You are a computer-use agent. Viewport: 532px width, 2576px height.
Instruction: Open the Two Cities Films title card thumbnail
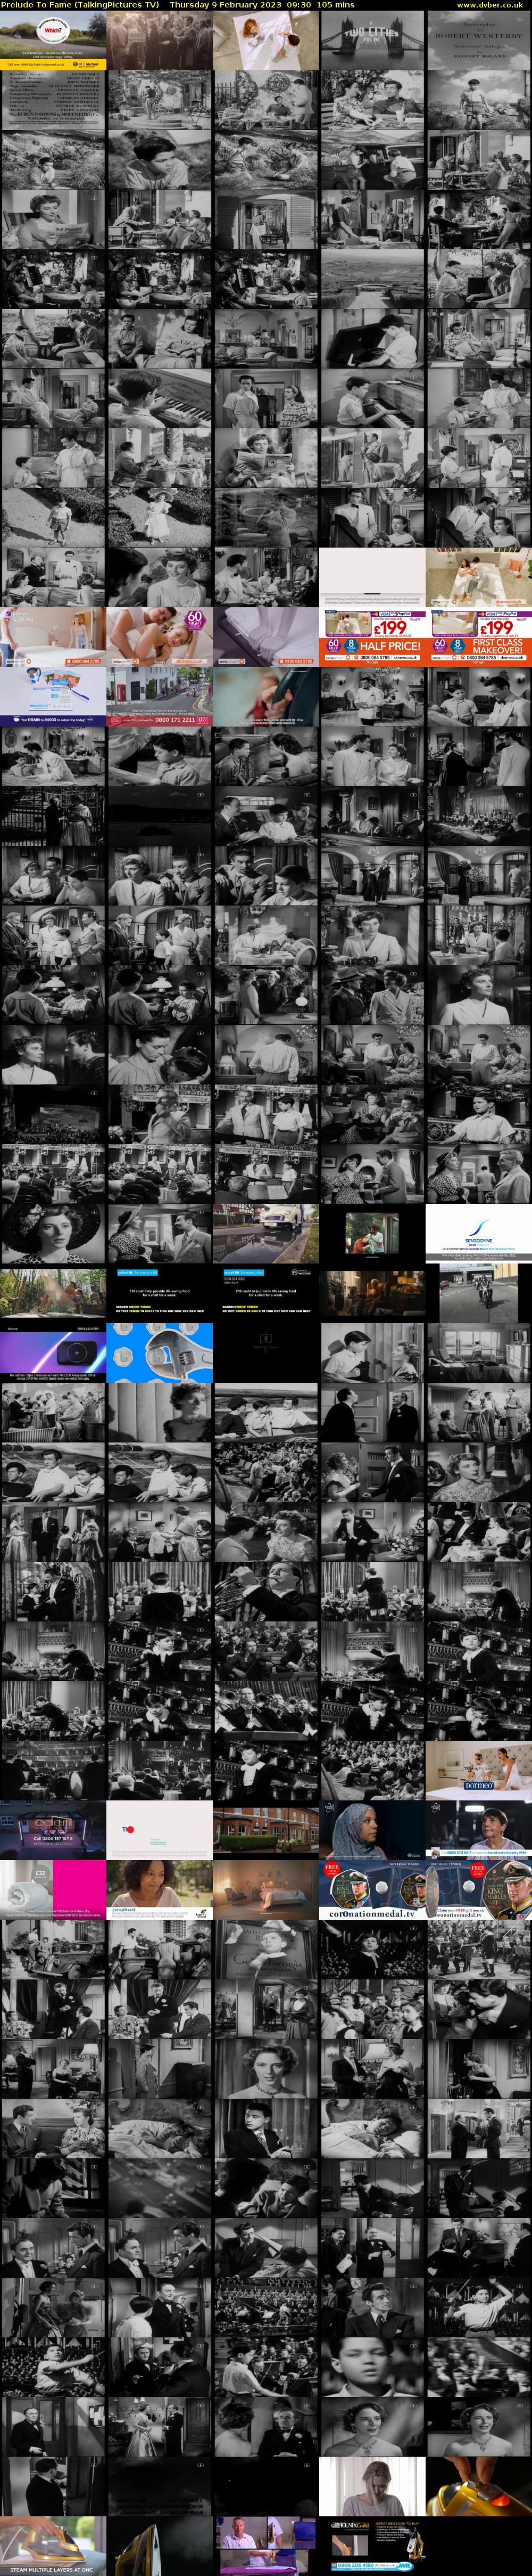(x=372, y=40)
